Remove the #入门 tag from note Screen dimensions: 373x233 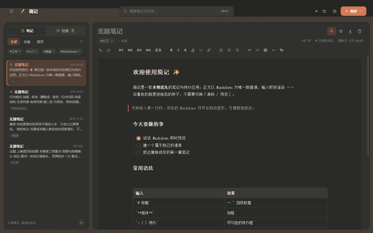[112, 41]
